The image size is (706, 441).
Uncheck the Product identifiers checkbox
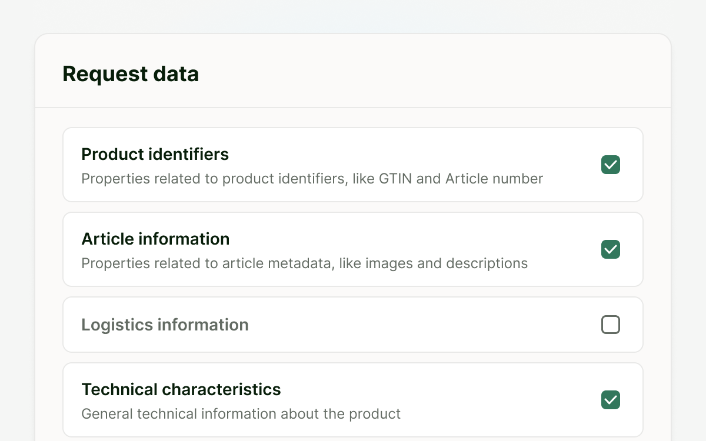(611, 165)
